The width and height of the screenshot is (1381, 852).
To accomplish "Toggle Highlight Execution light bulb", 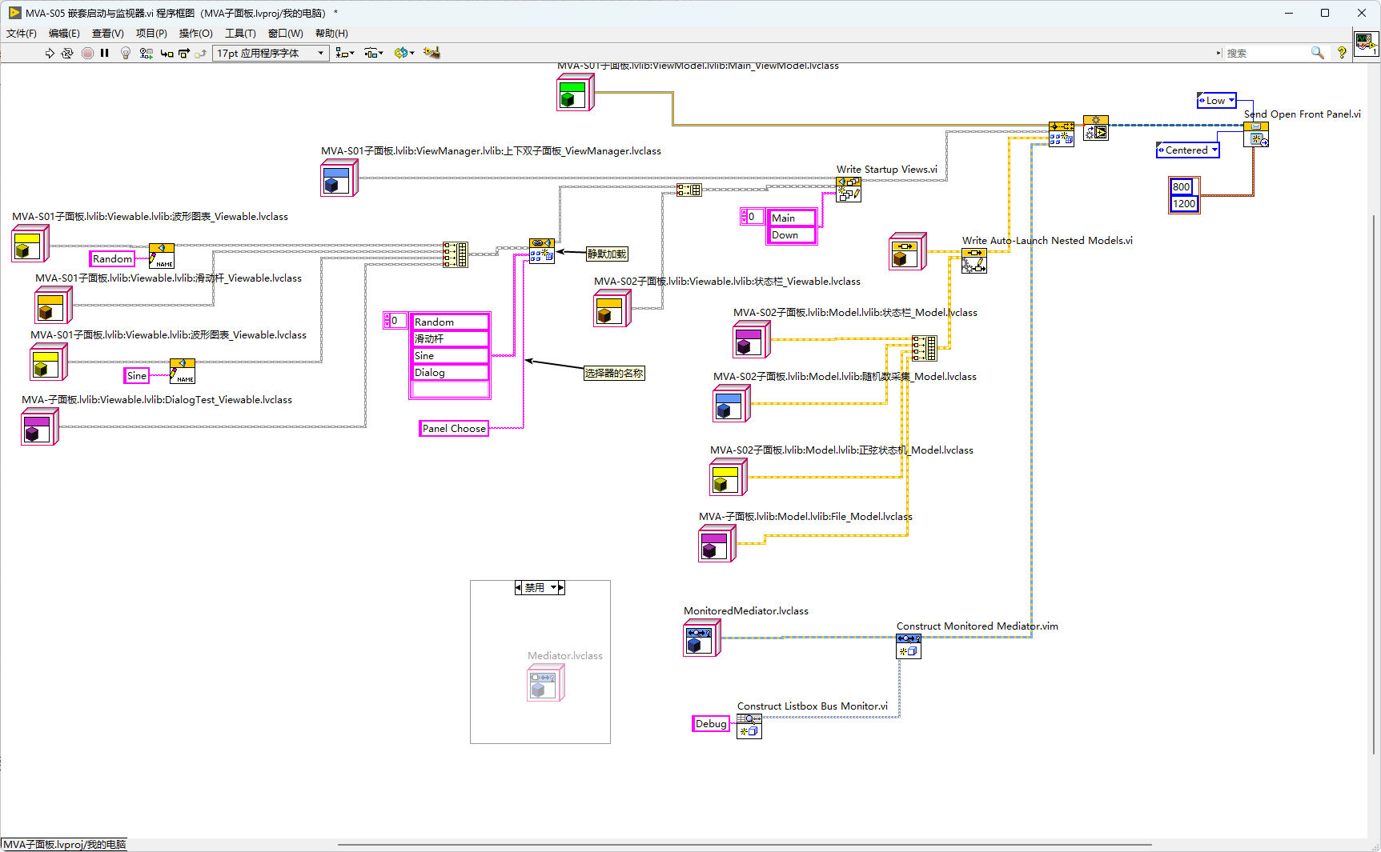I will [x=126, y=53].
